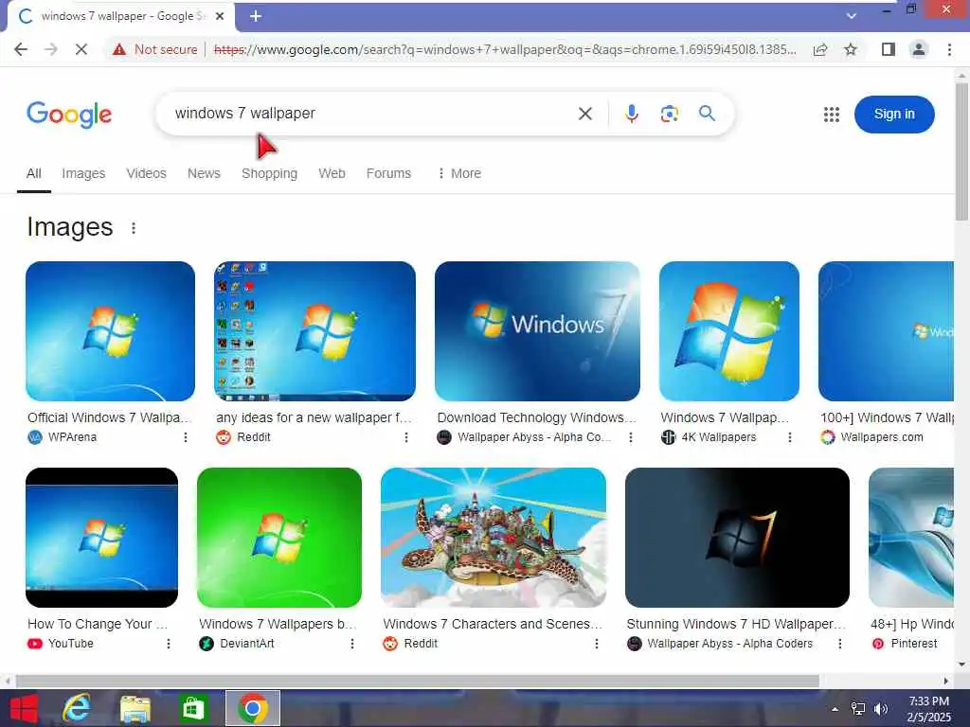Open more options for any ideas Reddit result
This screenshot has height=727, width=970.
click(405, 437)
